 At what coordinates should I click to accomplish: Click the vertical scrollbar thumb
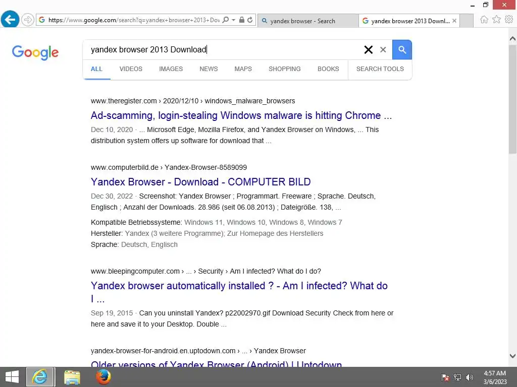513,99
